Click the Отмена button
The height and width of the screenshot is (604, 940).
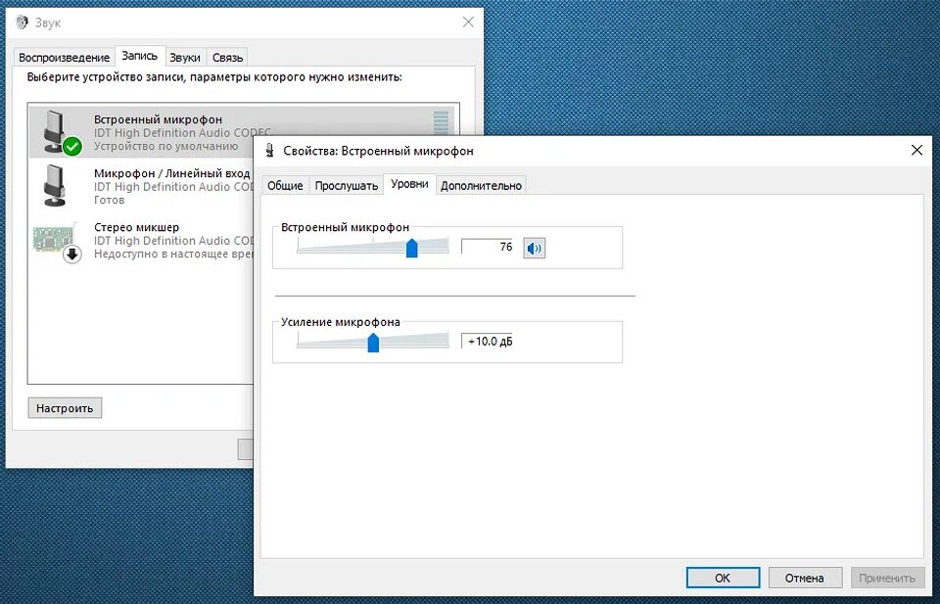pyautogui.click(x=805, y=578)
